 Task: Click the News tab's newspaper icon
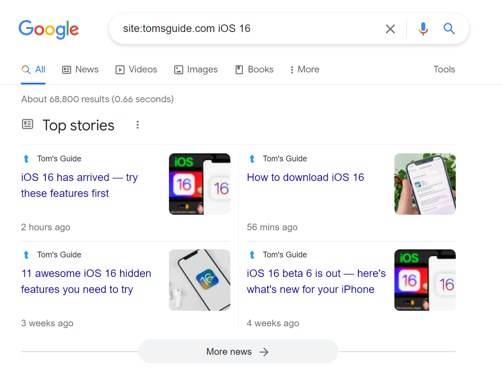point(67,69)
